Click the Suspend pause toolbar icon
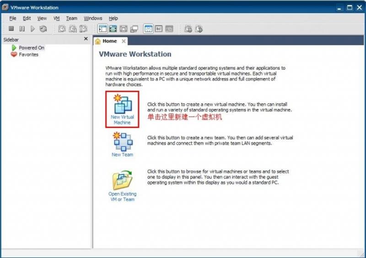The image size is (366, 258). 22,29
